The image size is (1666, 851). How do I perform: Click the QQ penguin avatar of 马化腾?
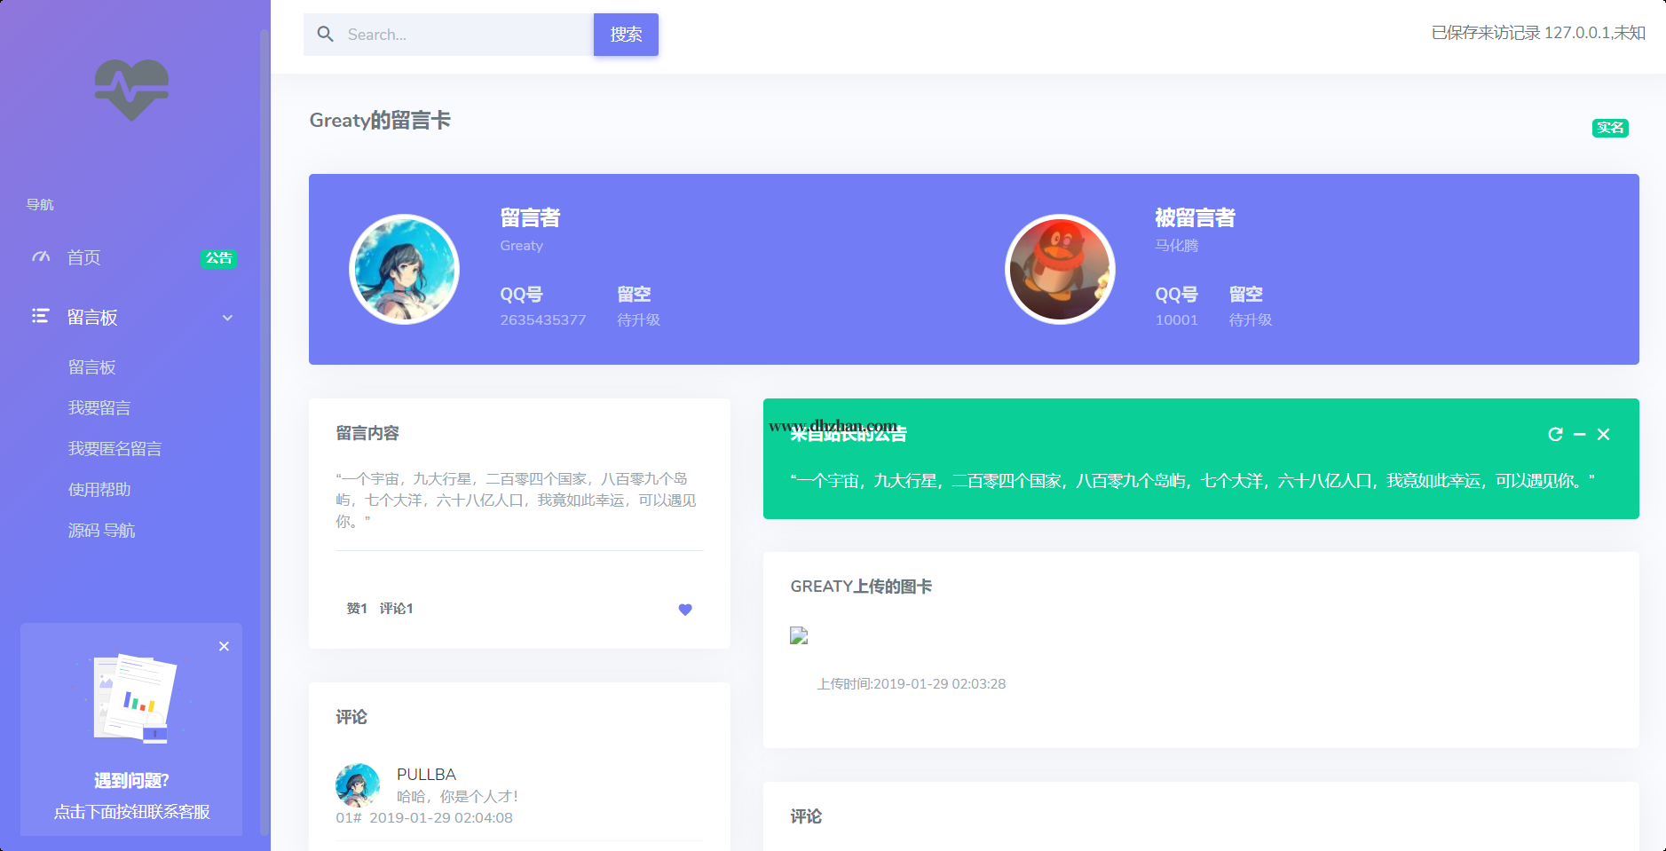pyautogui.click(x=1060, y=269)
